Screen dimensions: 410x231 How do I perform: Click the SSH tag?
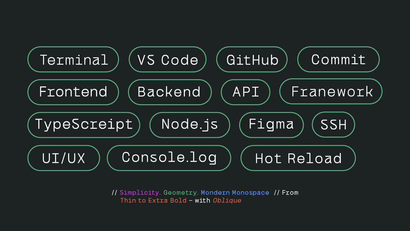point(333,125)
